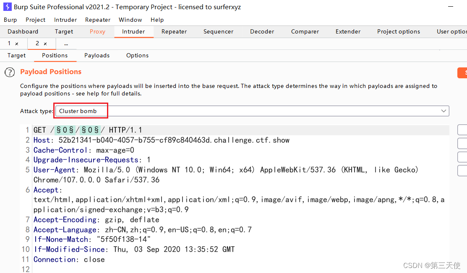Viewport: 467px width, 273px height.
Task: Click the Payload Positions heading
Action: (51, 72)
